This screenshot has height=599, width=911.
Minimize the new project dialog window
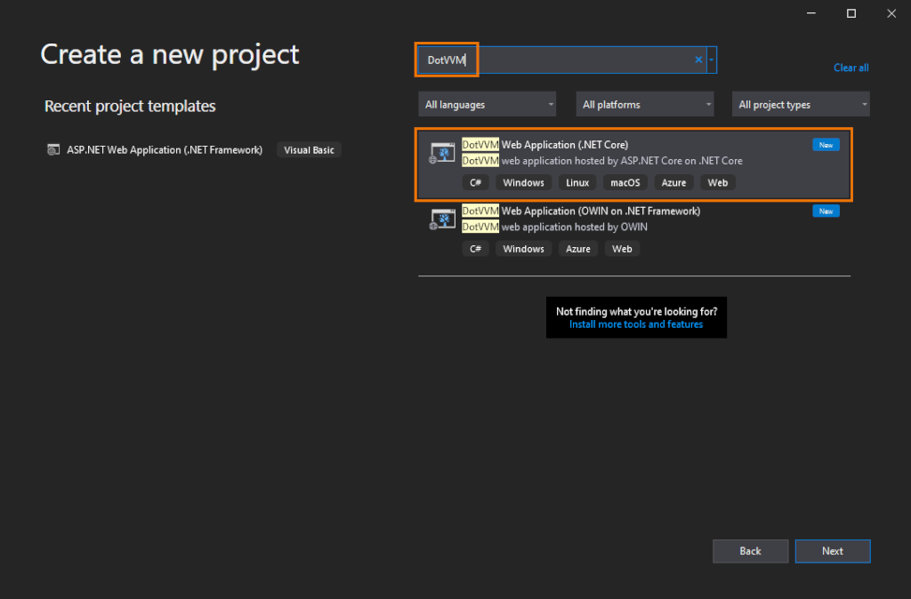tap(811, 13)
